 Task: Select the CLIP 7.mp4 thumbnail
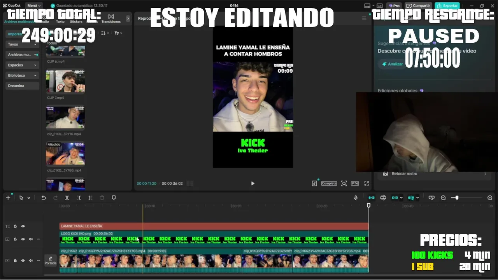pos(65,81)
